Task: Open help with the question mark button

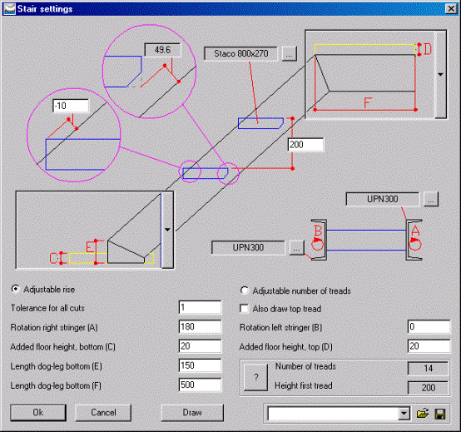Action: click(x=255, y=377)
